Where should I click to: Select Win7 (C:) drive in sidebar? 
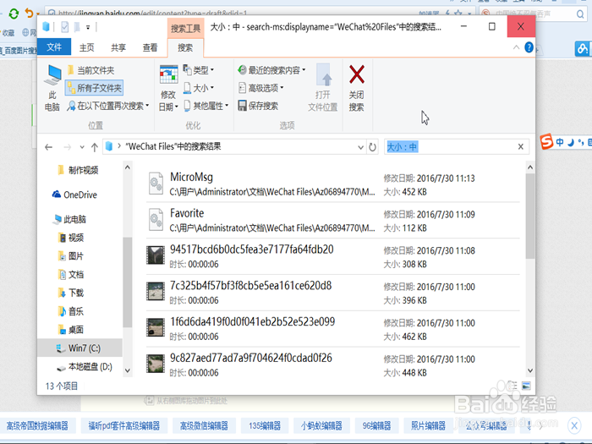79,348
